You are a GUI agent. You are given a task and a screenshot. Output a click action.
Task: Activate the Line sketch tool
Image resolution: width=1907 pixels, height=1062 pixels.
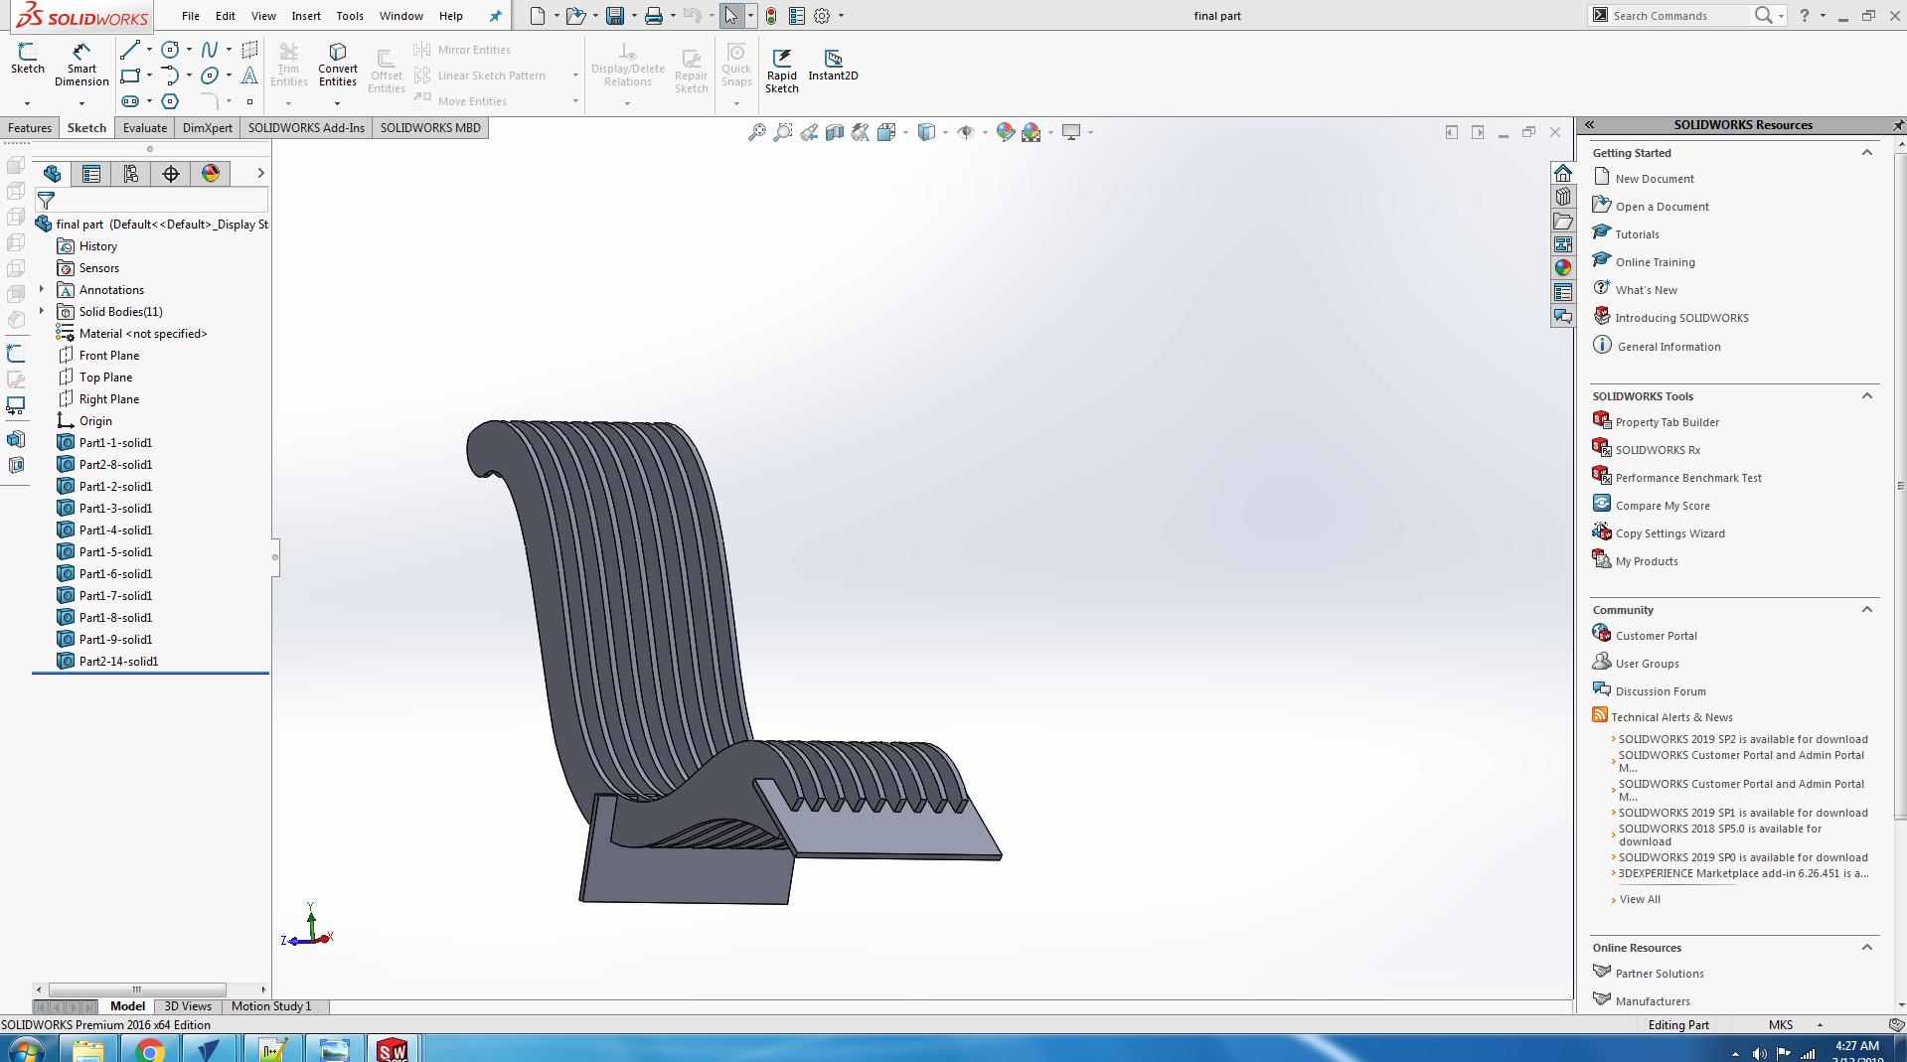(x=130, y=50)
